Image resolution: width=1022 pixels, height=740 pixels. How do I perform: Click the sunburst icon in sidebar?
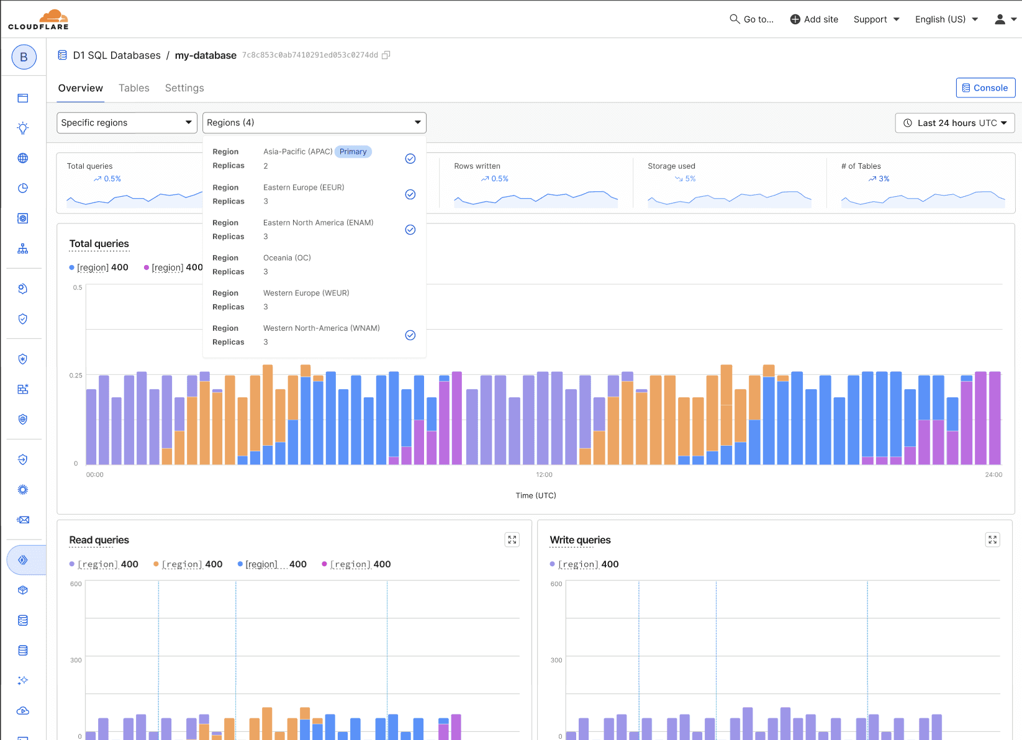(23, 490)
